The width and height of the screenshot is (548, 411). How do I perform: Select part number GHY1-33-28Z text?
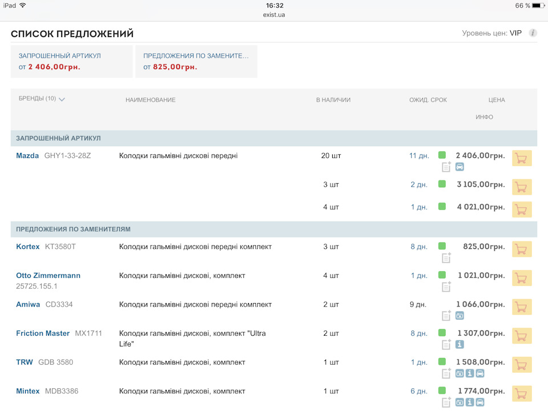(67, 155)
